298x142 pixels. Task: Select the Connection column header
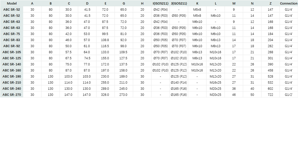click(x=288, y=3)
